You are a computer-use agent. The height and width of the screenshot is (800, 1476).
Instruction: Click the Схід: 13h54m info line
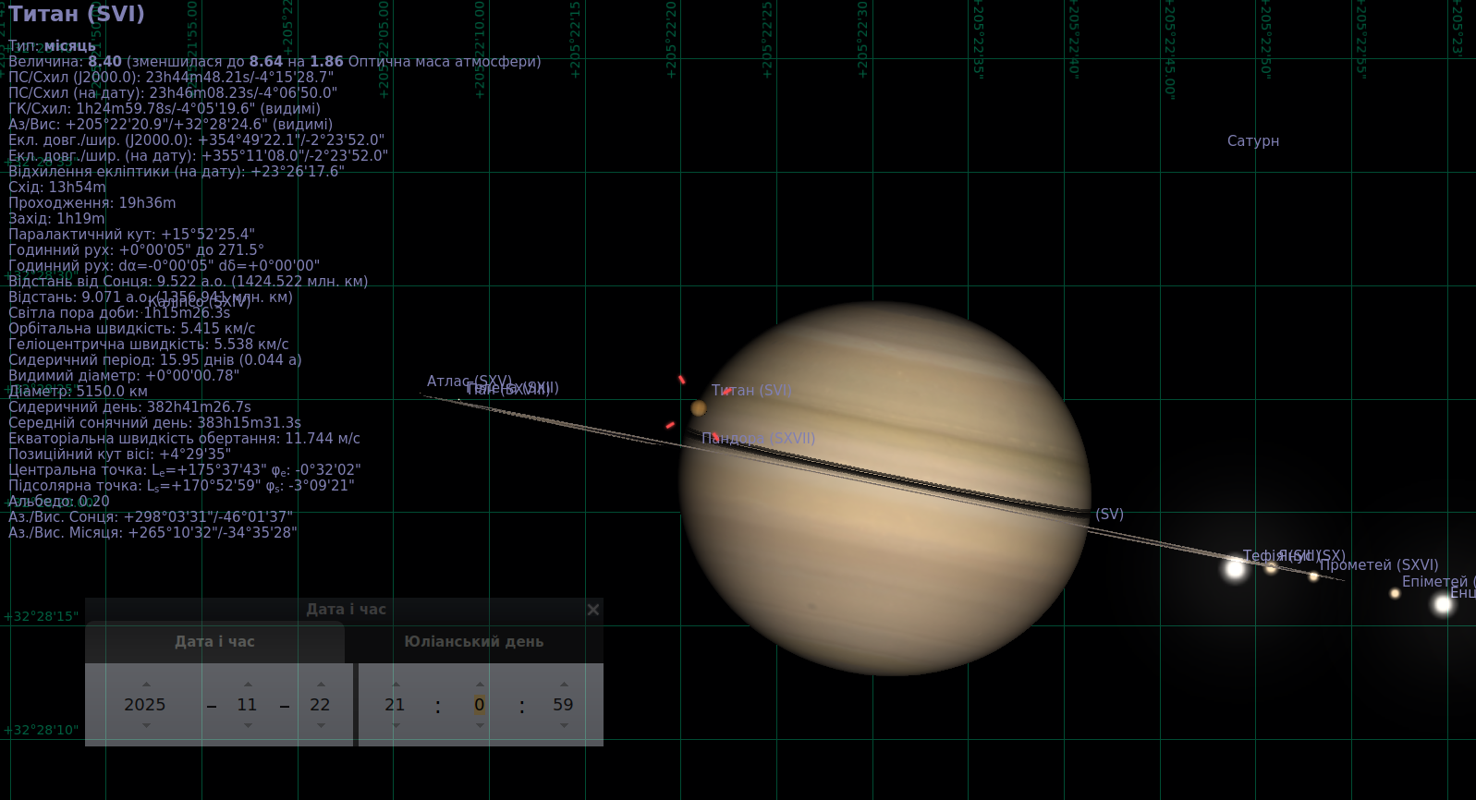coord(57,188)
